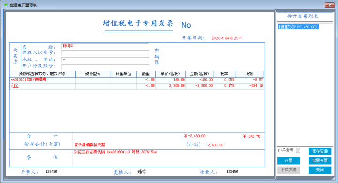Click the 增值税电子专用发票 title
This screenshot has height=183, width=338.
pyautogui.click(x=138, y=23)
